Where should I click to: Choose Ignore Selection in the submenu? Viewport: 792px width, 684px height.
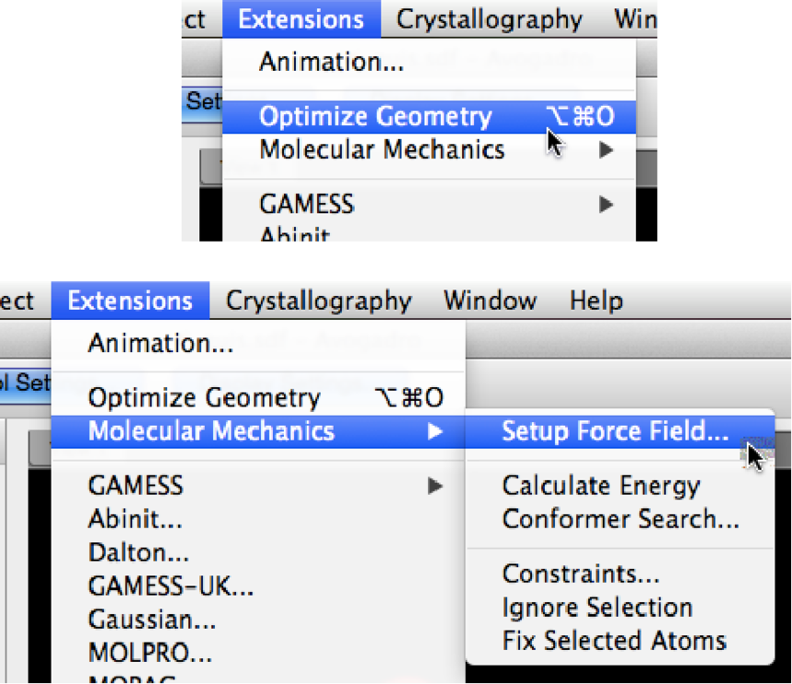597,607
